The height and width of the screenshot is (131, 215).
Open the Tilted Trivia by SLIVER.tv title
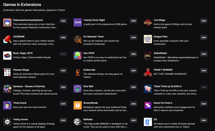coord(168,86)
